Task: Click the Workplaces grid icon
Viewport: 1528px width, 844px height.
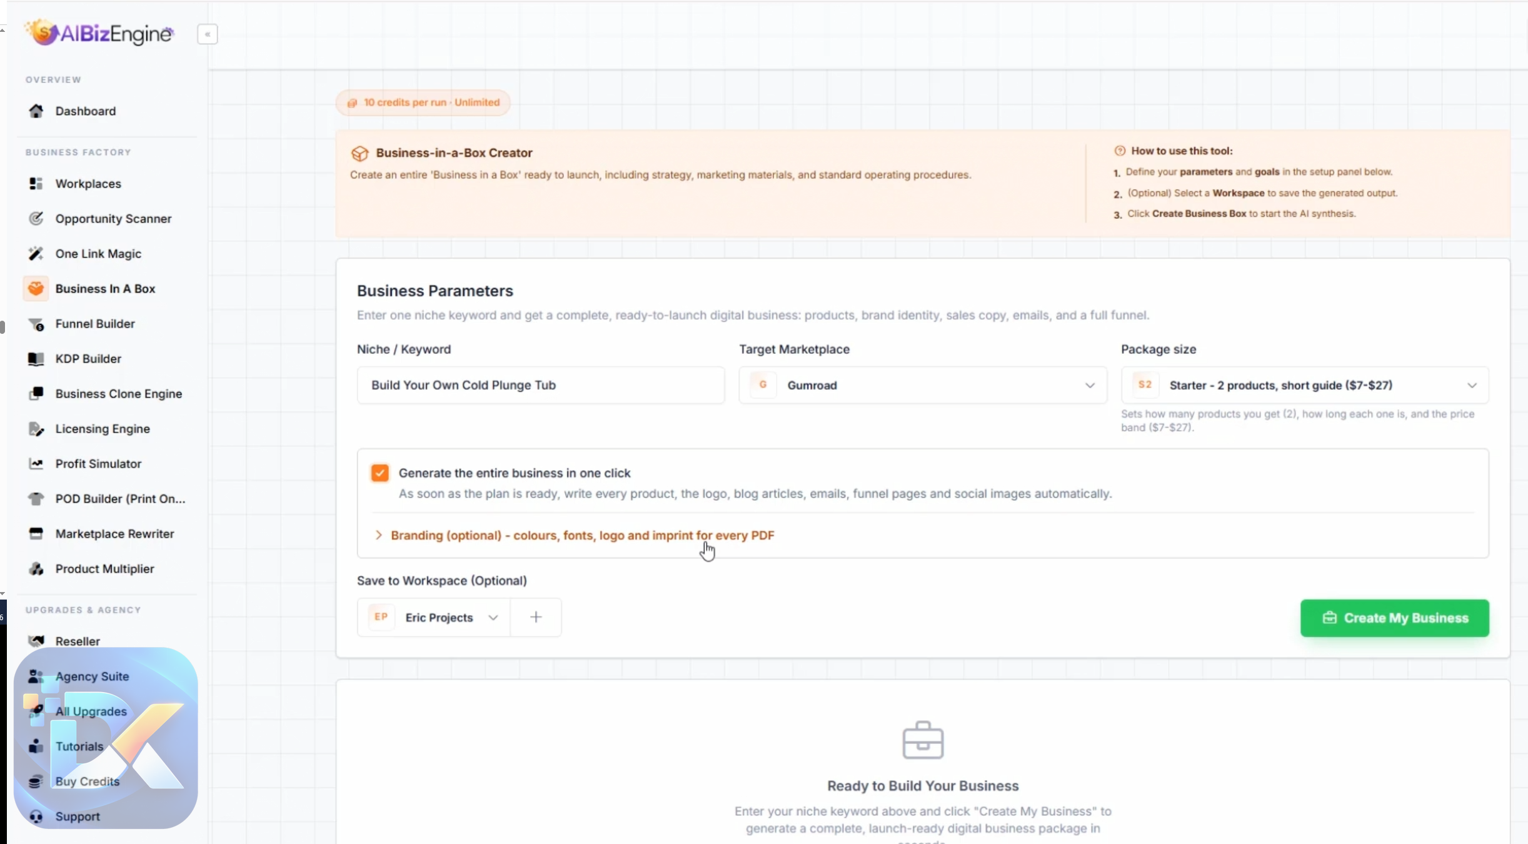Action: pos(36,184)
